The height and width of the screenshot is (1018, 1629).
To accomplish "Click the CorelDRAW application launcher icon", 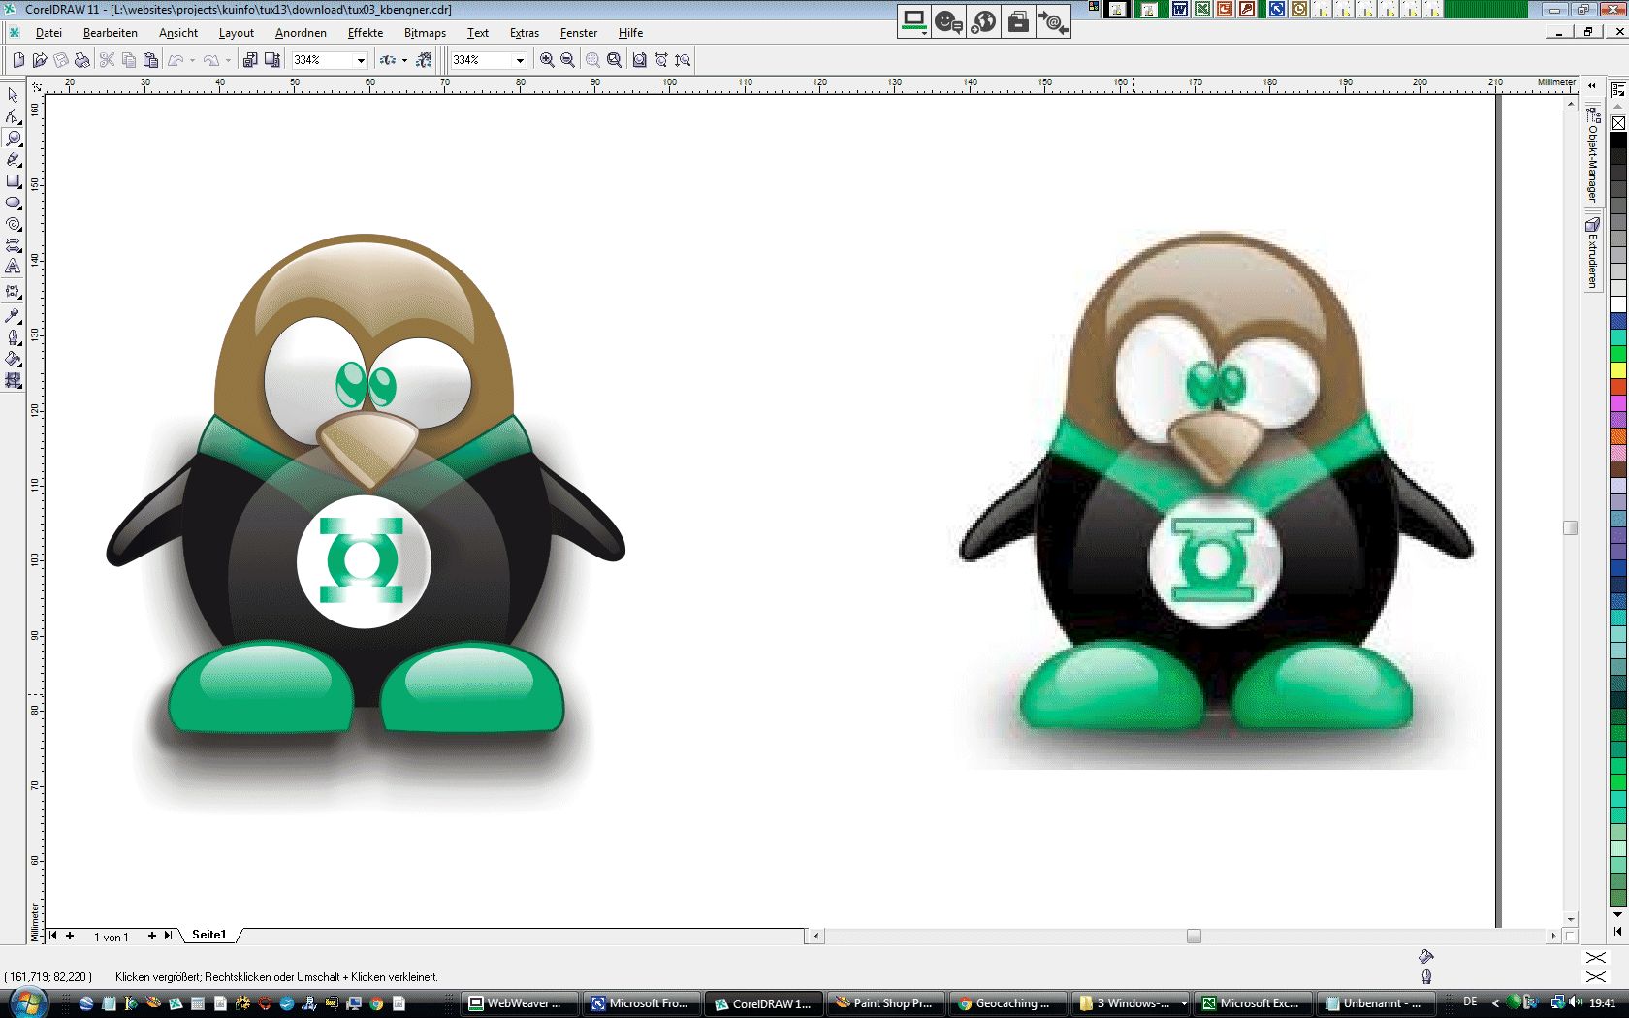I will click(387, 60).
